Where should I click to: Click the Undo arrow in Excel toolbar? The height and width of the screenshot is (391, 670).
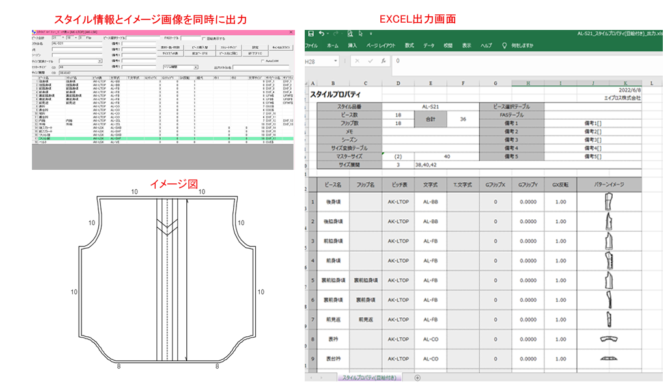point(321,33)
